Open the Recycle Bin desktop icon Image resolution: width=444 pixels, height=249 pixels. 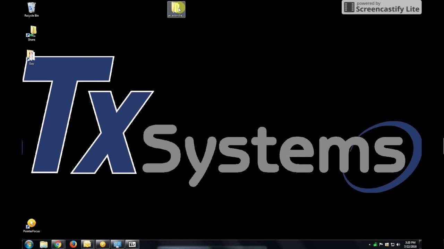(x=31, y=10)
